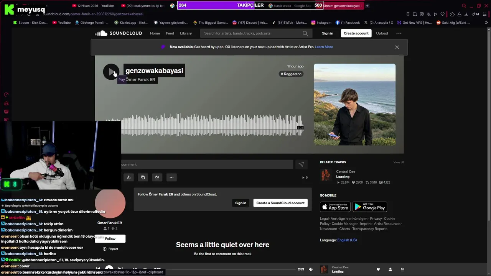Switch to 'Stream genzowakabayasi' browser tab
Screen dimensions: 491x276
(341, 6)
